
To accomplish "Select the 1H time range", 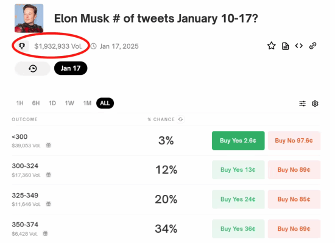I will (19, 103).
